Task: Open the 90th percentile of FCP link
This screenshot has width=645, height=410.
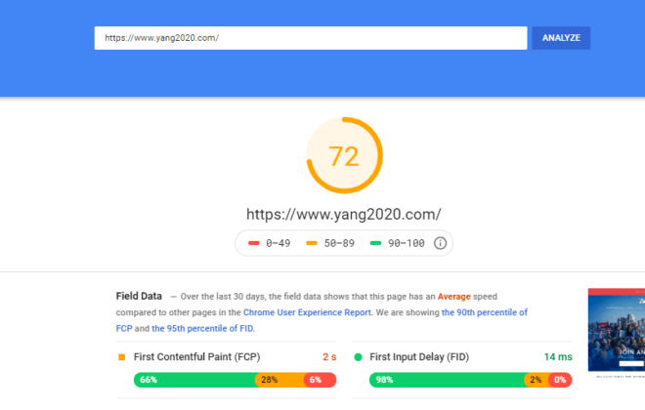Action: point(322,320)
